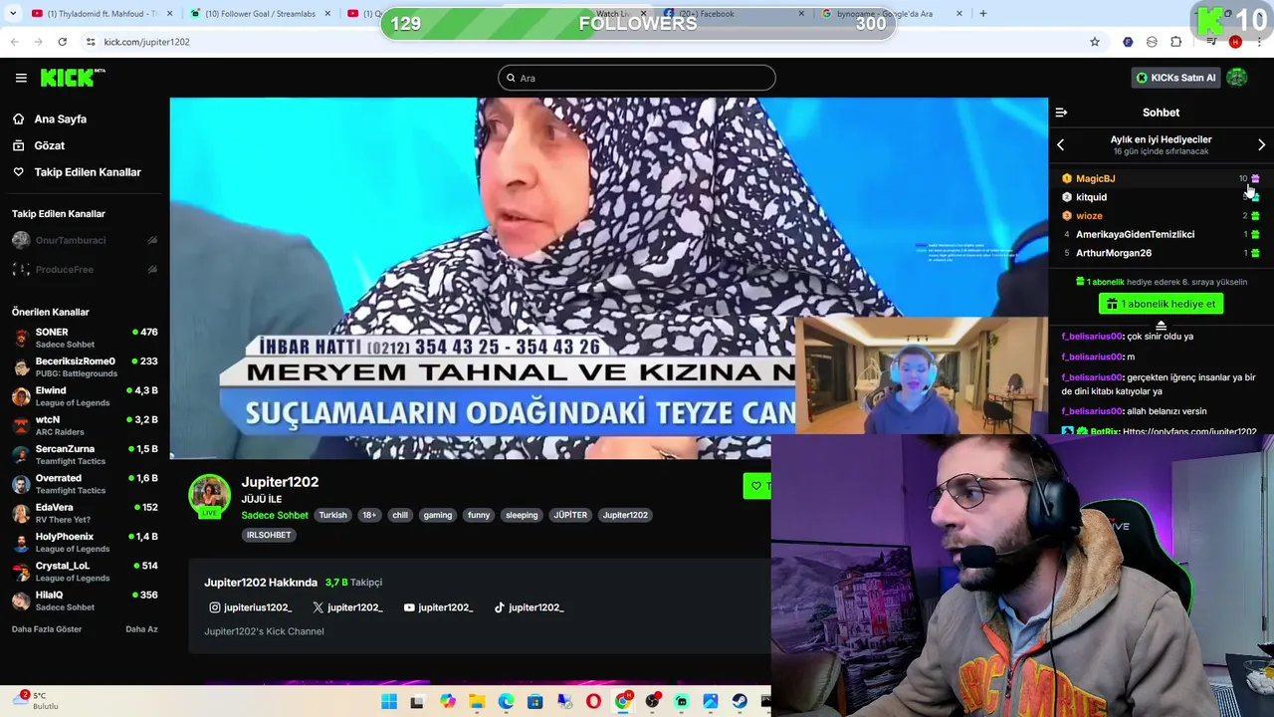Screen dimensions: 1274x717
Task: Open Task View from the taskbar
Action: tap(417, 702)
